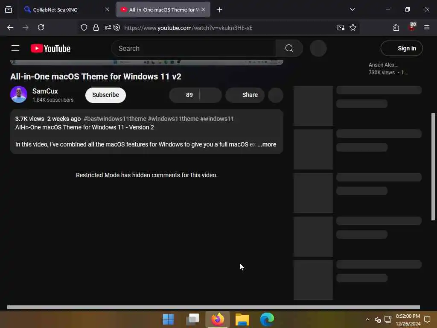
Task: Go to YouTube home via logo
Action: coord(50,48)
